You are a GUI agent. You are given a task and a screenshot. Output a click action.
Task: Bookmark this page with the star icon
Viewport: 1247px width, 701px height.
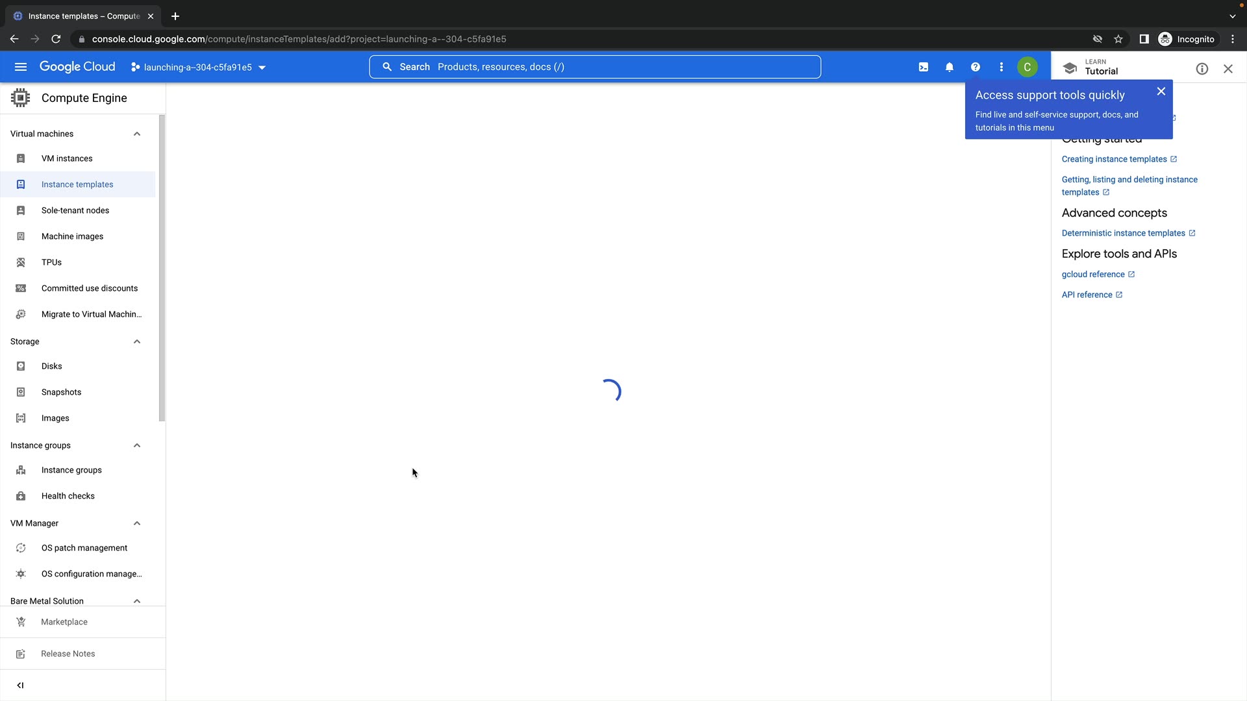pyautogui.click(x=1118, y=39)
